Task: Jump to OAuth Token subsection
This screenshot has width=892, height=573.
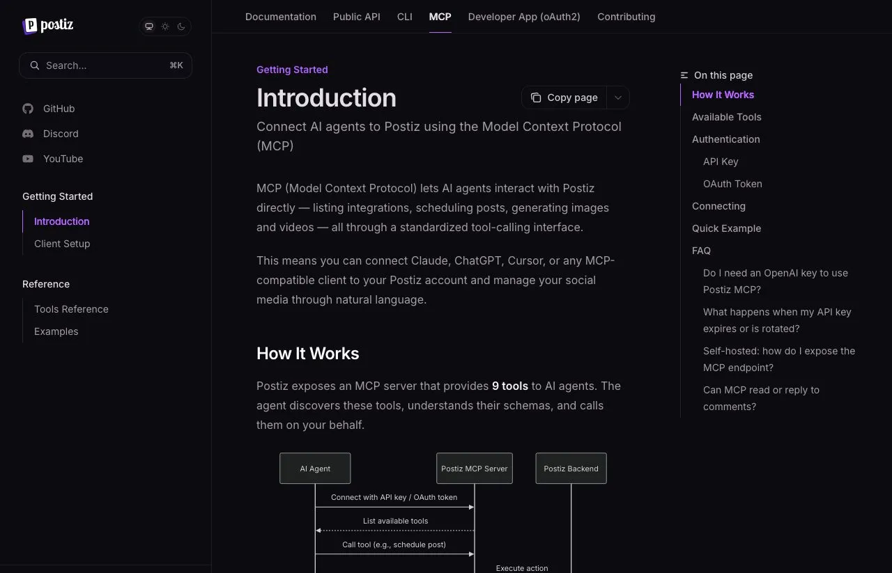Action: (732, 184)
